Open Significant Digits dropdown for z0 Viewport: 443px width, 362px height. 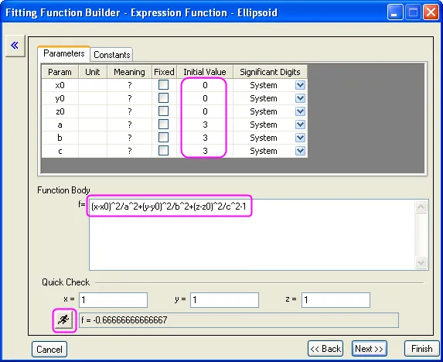pos(300,111)
